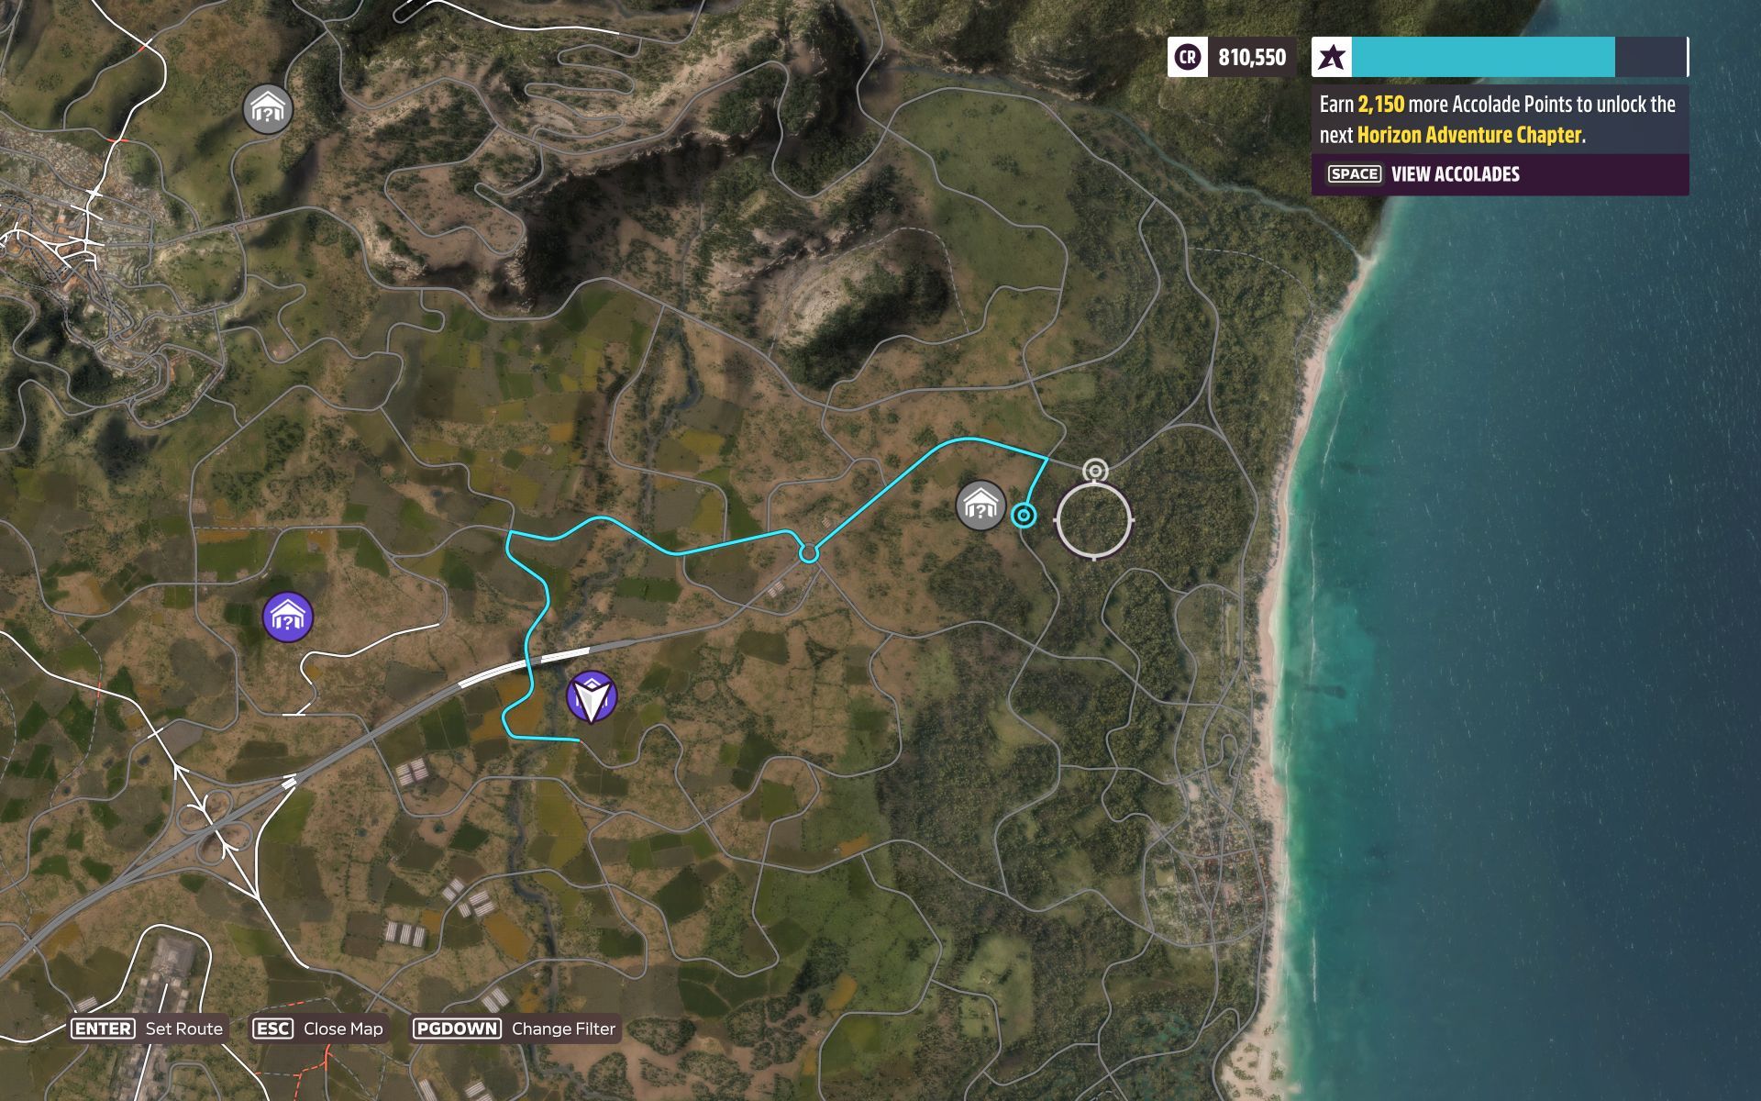Click the cyan route destination marker
Image resolution: width=1761 pixels, height=1101 pixels.
(1024, 516)
